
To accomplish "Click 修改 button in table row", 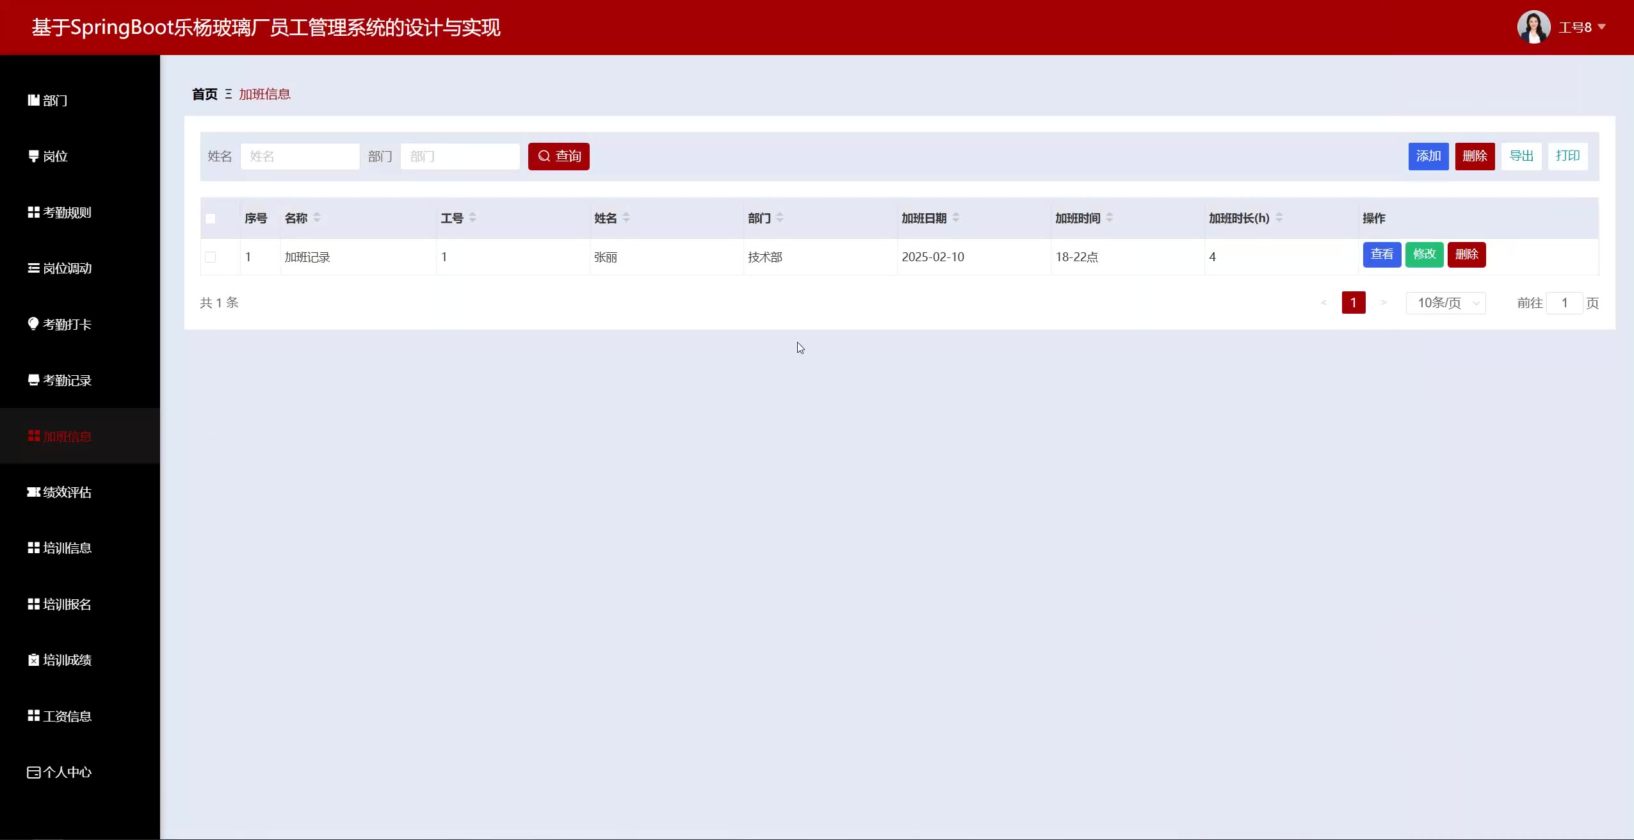I will coord(1424,254).
